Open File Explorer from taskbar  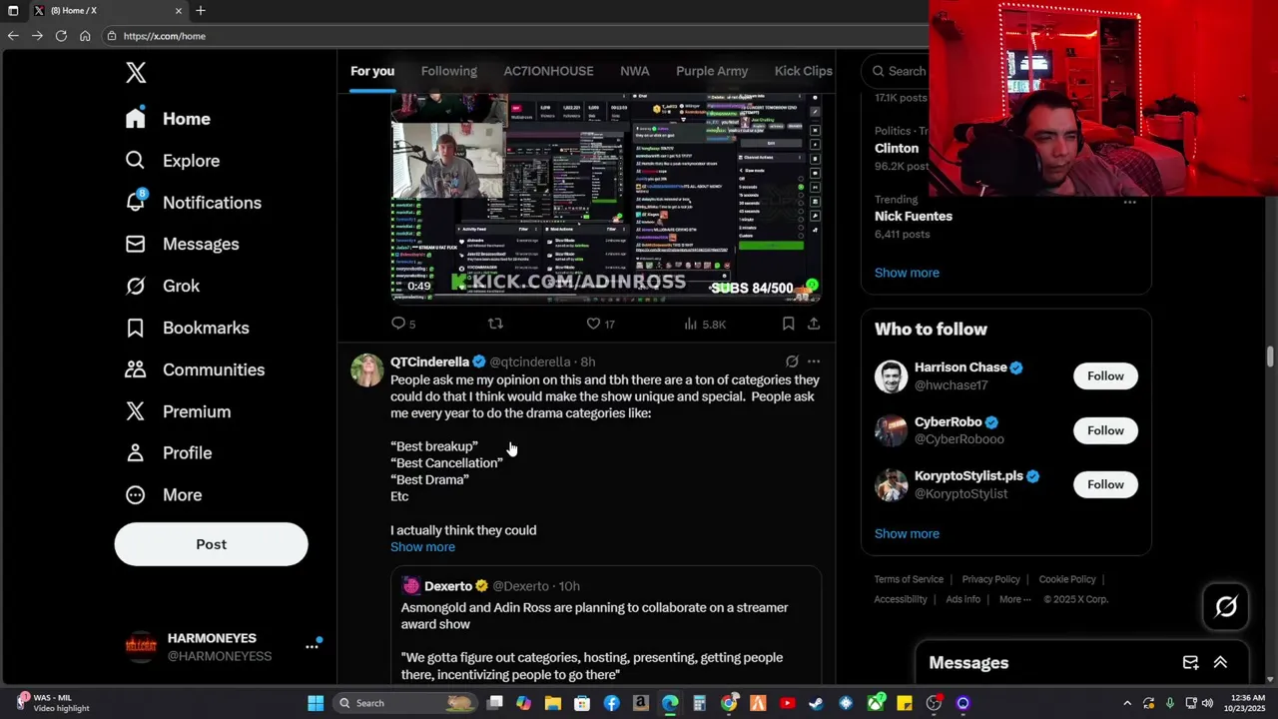[553, 703]
